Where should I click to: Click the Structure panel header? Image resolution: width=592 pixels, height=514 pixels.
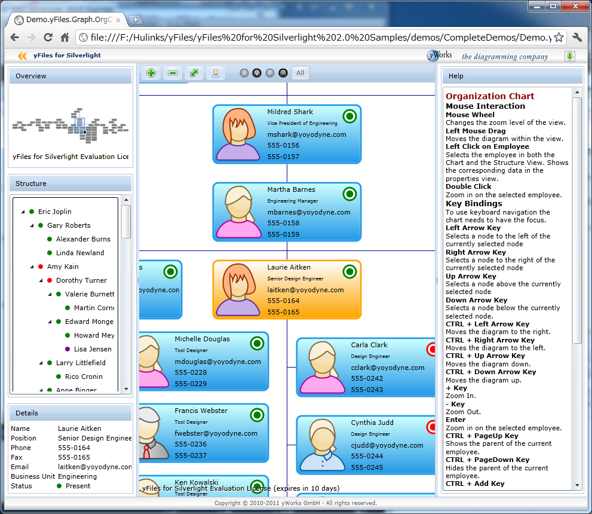pos(70,183)
